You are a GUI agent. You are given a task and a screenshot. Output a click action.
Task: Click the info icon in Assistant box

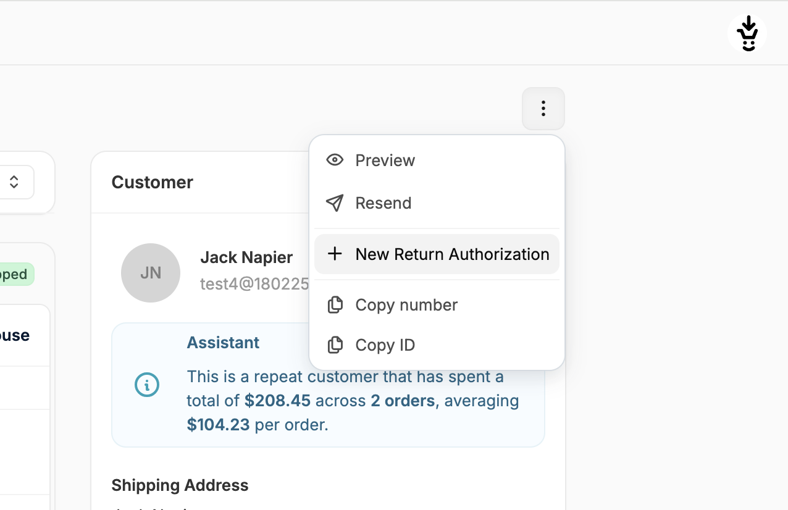pyautogui.click(x=147, y=385)
